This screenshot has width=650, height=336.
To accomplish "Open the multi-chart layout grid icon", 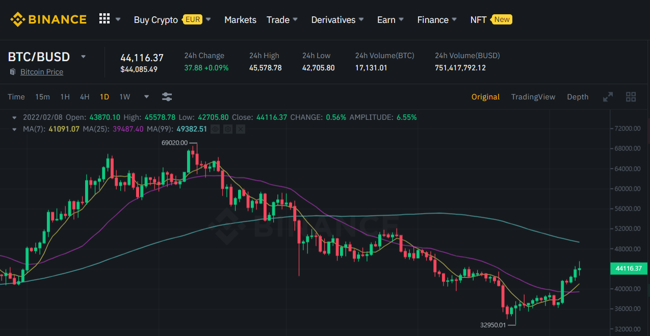I will click(x=631, y=97).
